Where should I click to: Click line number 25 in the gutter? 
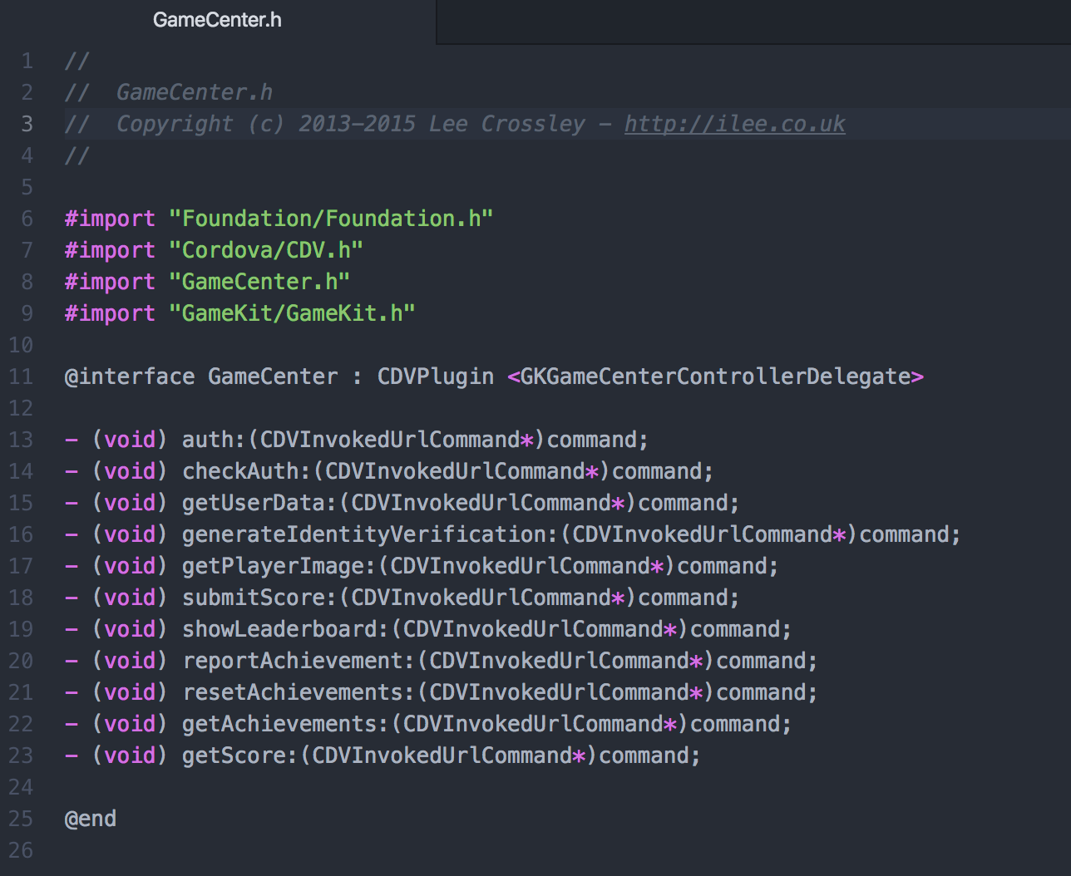(x=21, y=819)
